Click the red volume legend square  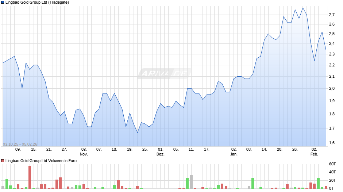click(3, 161)
